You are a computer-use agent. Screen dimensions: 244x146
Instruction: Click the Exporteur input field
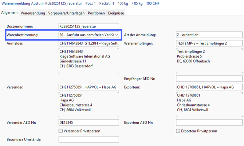tap(209, 87)
